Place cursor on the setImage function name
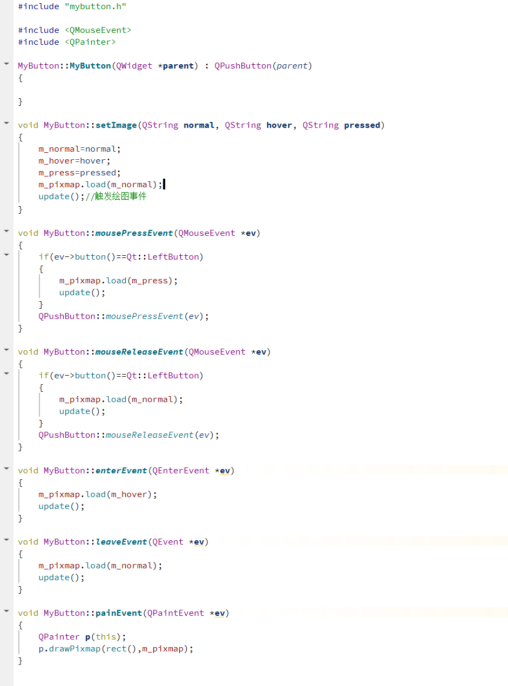This screenshot has height=686, width=508. pos(116,125)
